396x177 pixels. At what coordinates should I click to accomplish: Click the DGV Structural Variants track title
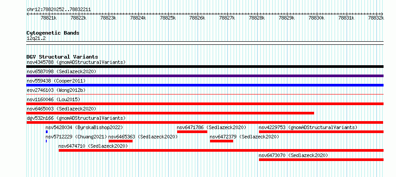pos(62,57)
